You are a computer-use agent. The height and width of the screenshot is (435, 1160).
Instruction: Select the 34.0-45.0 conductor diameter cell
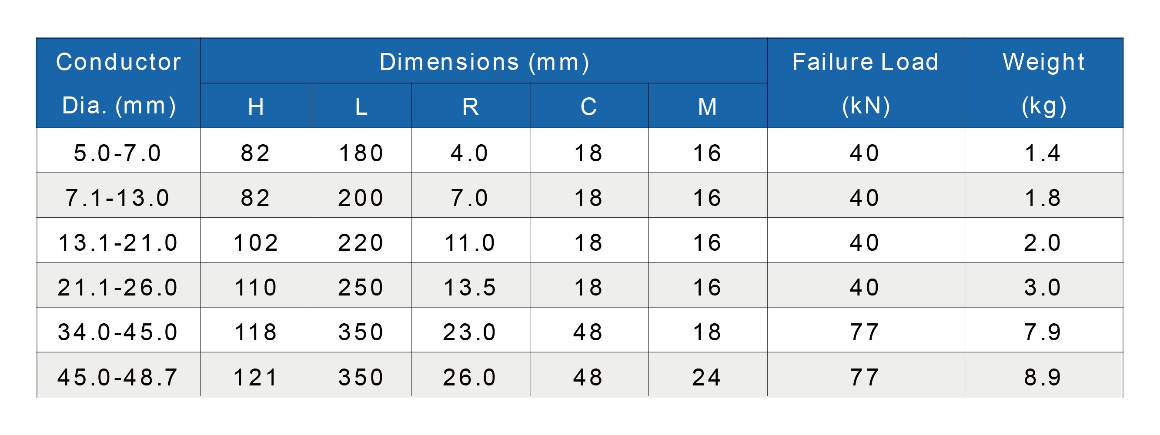[x=118, y=332]
